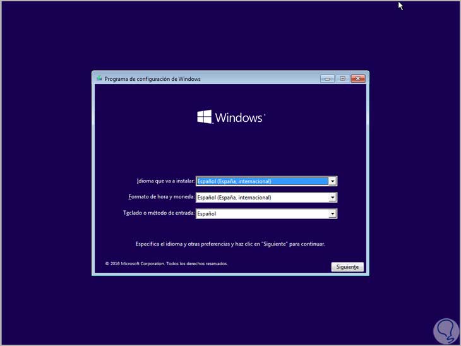Viewport: 461px width, 346px height.
Task: Click the 'Idioma que va a instalar' label
Action: click(165, 181)
